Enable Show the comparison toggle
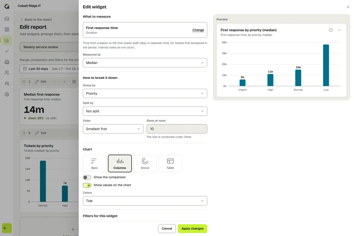 coord(87,177)
